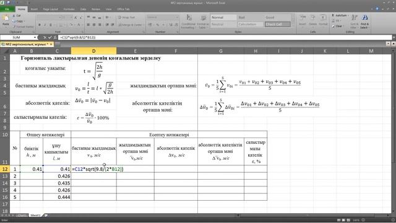
Task: Switch to the Office Tab ribbon tab
Action: [123, 9]
